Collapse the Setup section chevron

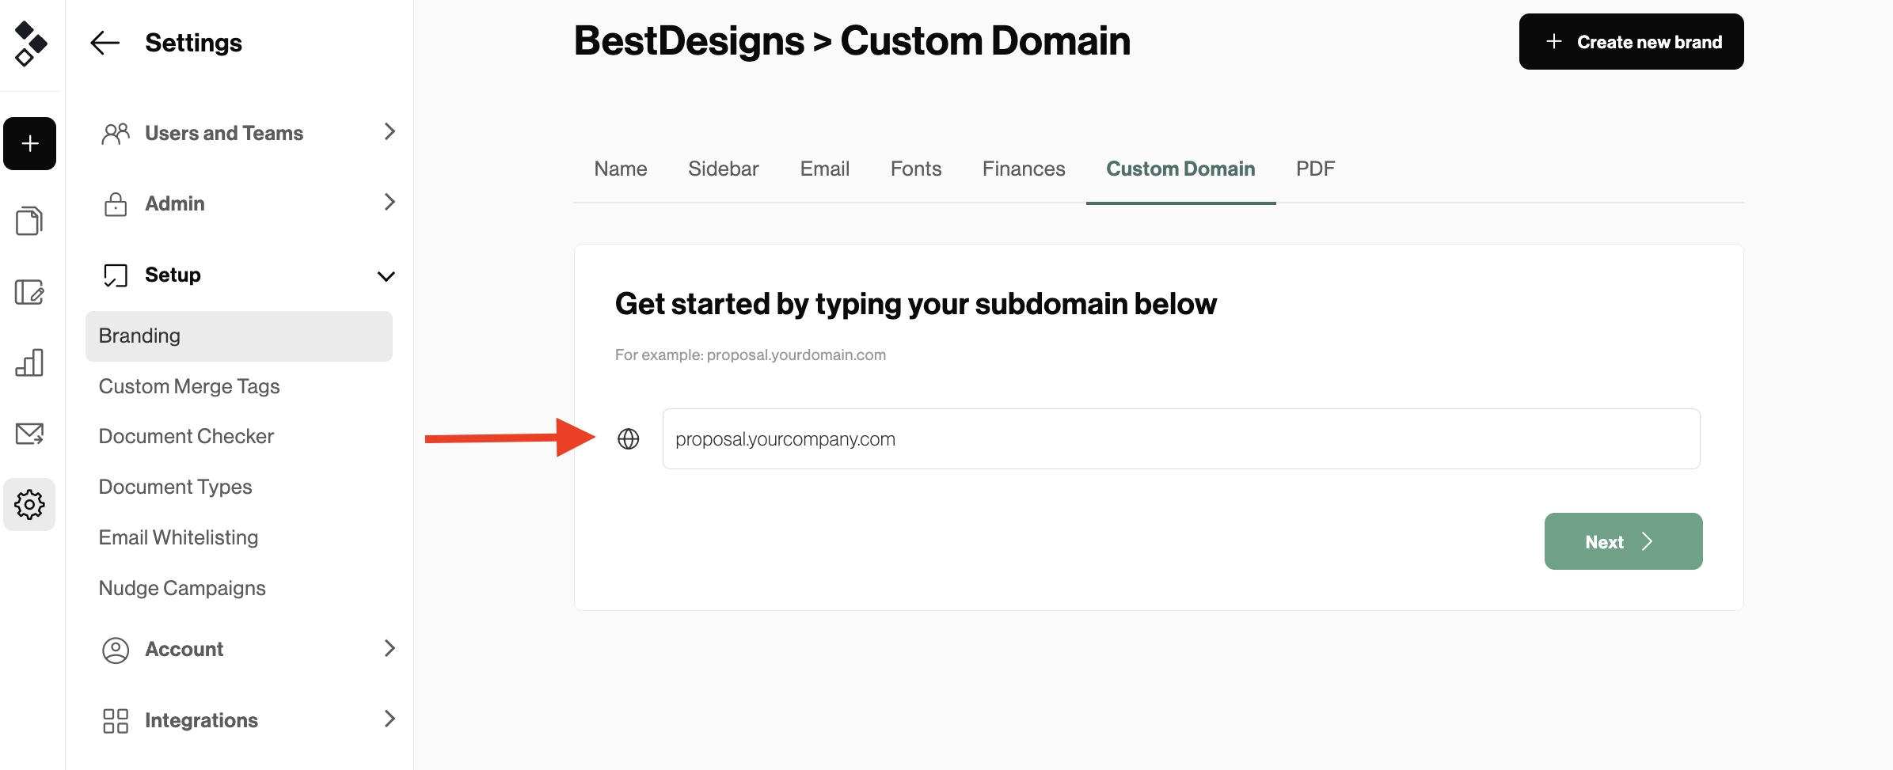coord(386,276)
